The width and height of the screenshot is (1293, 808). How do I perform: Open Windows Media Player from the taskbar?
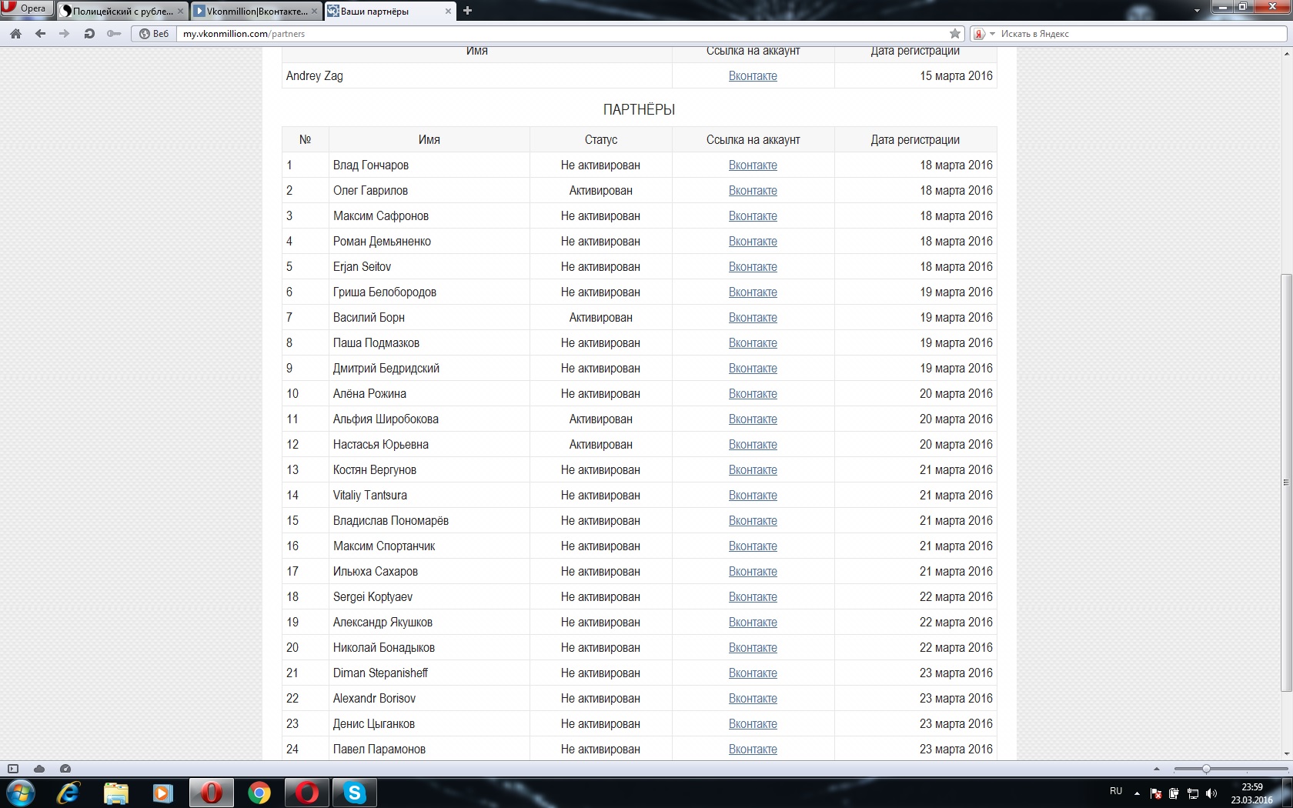pyautogui.click(x=163, y=793)
